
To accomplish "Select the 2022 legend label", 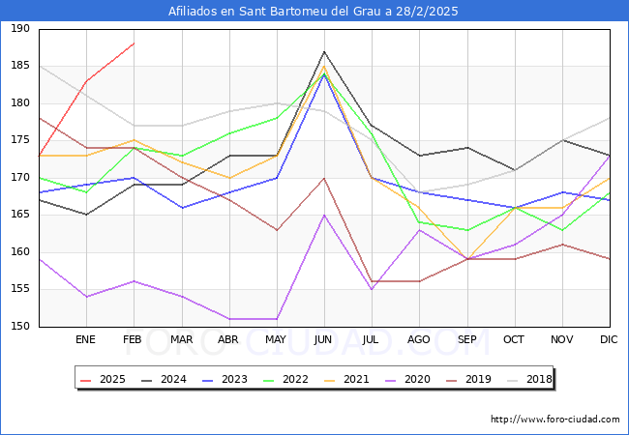I will tap(295, 379).
